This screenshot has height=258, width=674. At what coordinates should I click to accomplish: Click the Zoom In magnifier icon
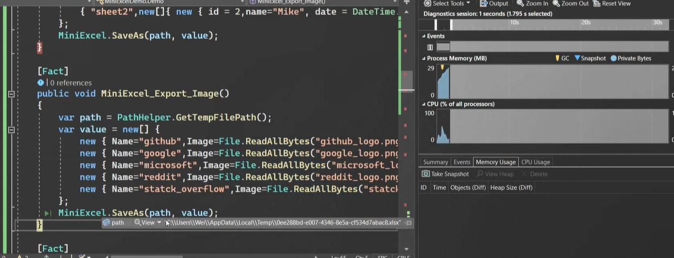[x=521, y=3]
